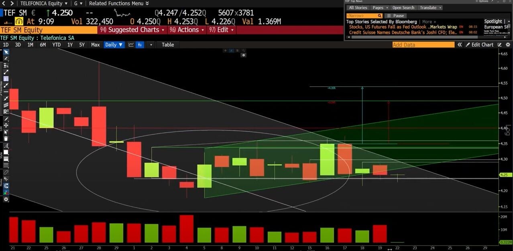
Task: Open Suggested Charts dropdown
Action: pos(132,30)
